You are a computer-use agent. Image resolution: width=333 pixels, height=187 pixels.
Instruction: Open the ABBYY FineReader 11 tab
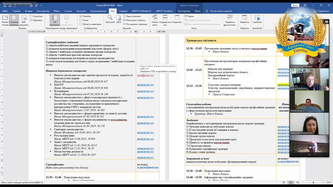[142, 11]
